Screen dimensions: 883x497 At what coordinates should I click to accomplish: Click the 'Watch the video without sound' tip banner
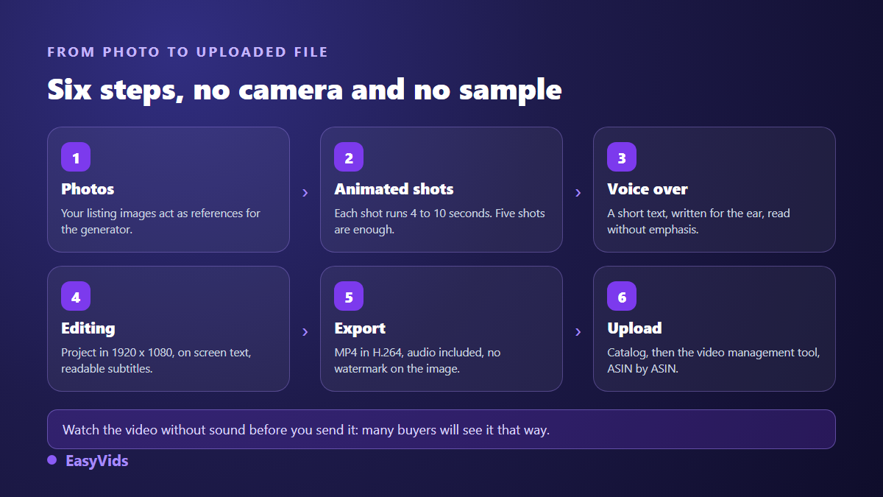[441, 429]
